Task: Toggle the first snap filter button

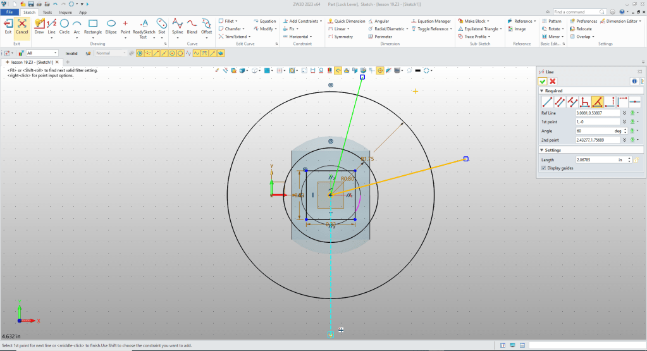Action: [x=140, y=53]
